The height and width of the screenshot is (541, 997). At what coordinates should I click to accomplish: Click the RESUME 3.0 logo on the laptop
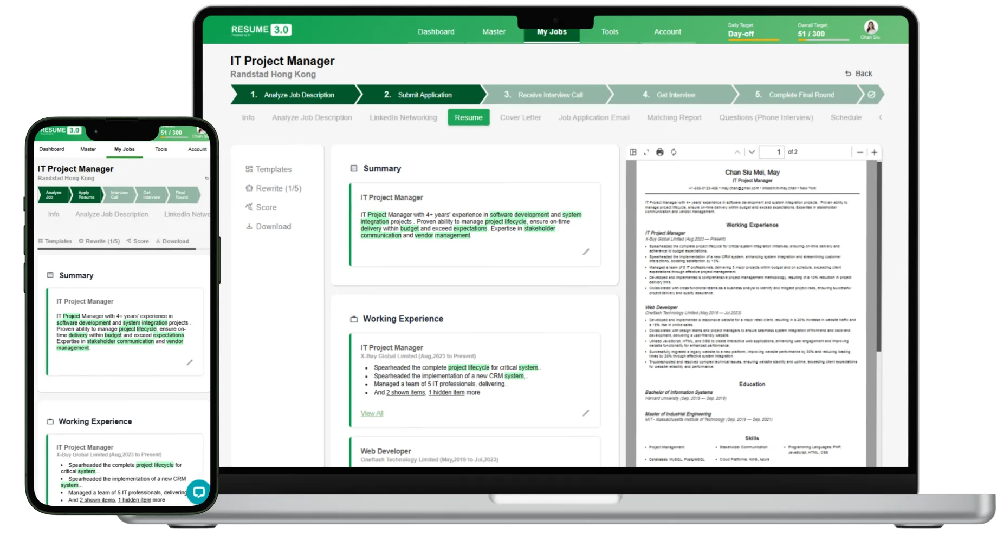pyautogui.click(x=261, y=30)
